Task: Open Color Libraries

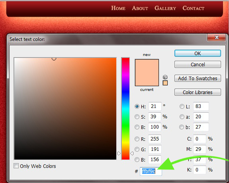Action: click(198, 92)
